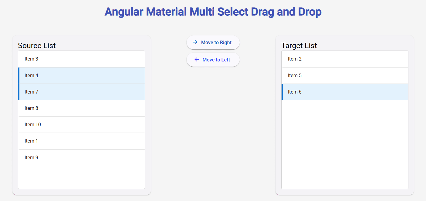The width and height of the screenshot is (426, 201).
Task: Deselect the highlighted Item 6 in Target List
Action: click(345, 92)
